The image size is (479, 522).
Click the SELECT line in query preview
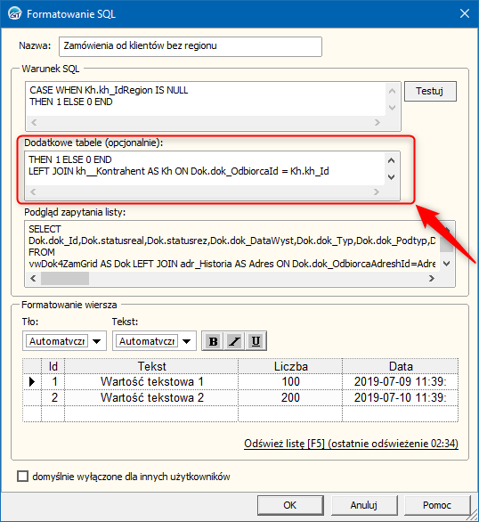[x=45, y=229]
